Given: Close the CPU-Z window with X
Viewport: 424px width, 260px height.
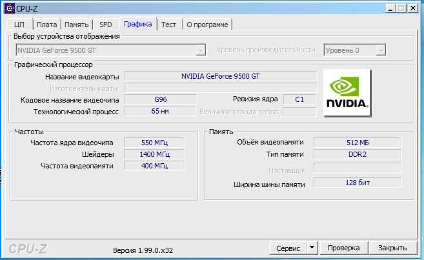Looking at the screenshot, I should pyautogui.click(x=413, y=8).
